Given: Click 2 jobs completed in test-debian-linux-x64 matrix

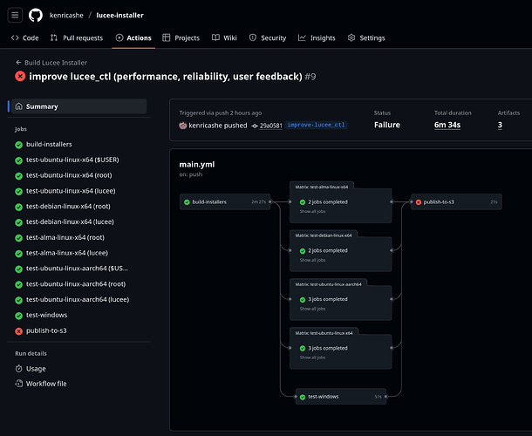Looking at the screenshot, I should (328, 251).
